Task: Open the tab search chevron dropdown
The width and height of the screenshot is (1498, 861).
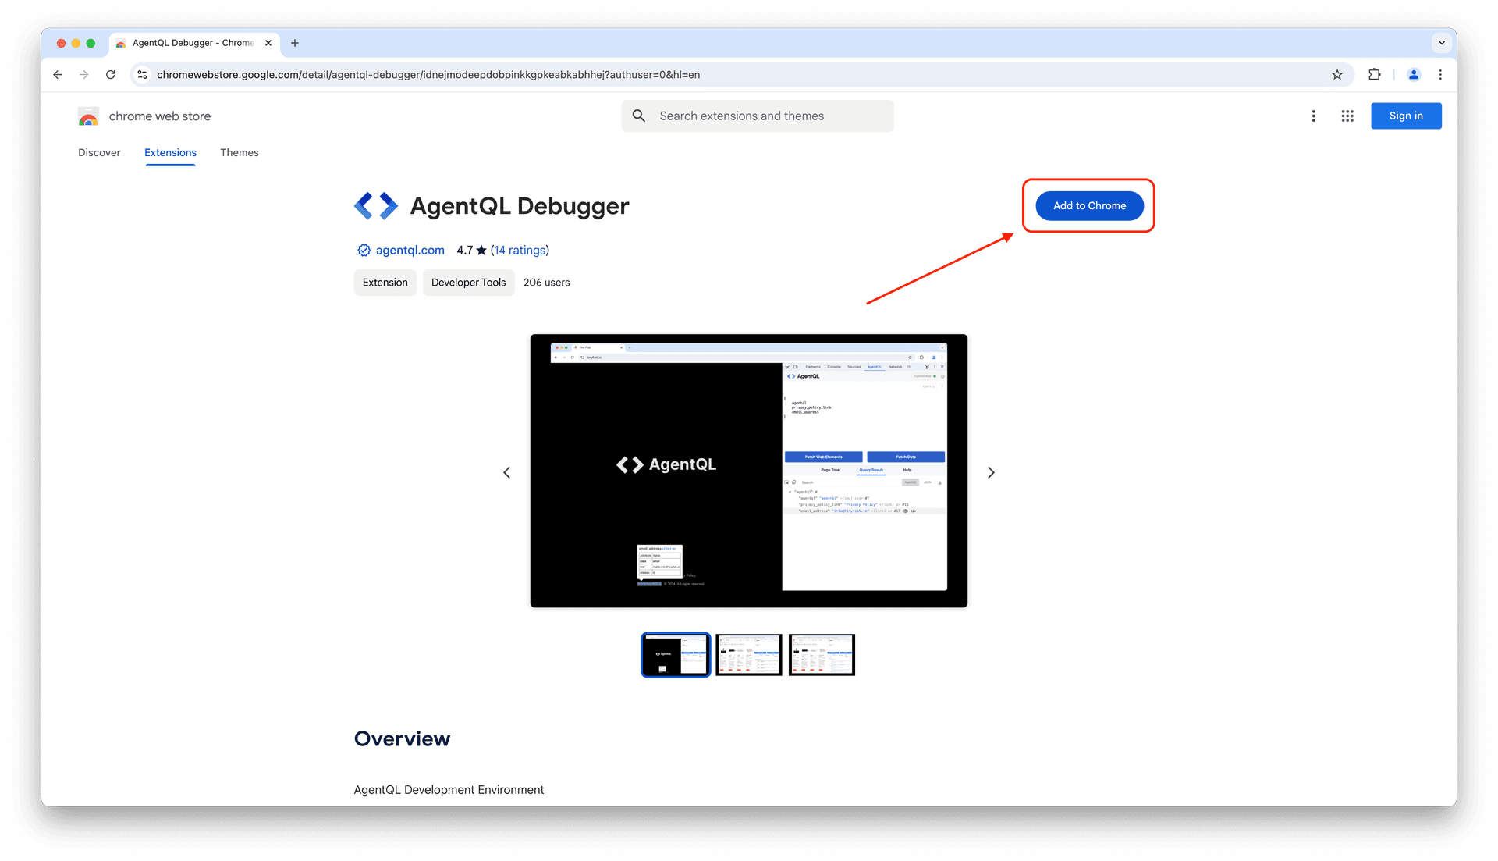Action: (1442, 43)
